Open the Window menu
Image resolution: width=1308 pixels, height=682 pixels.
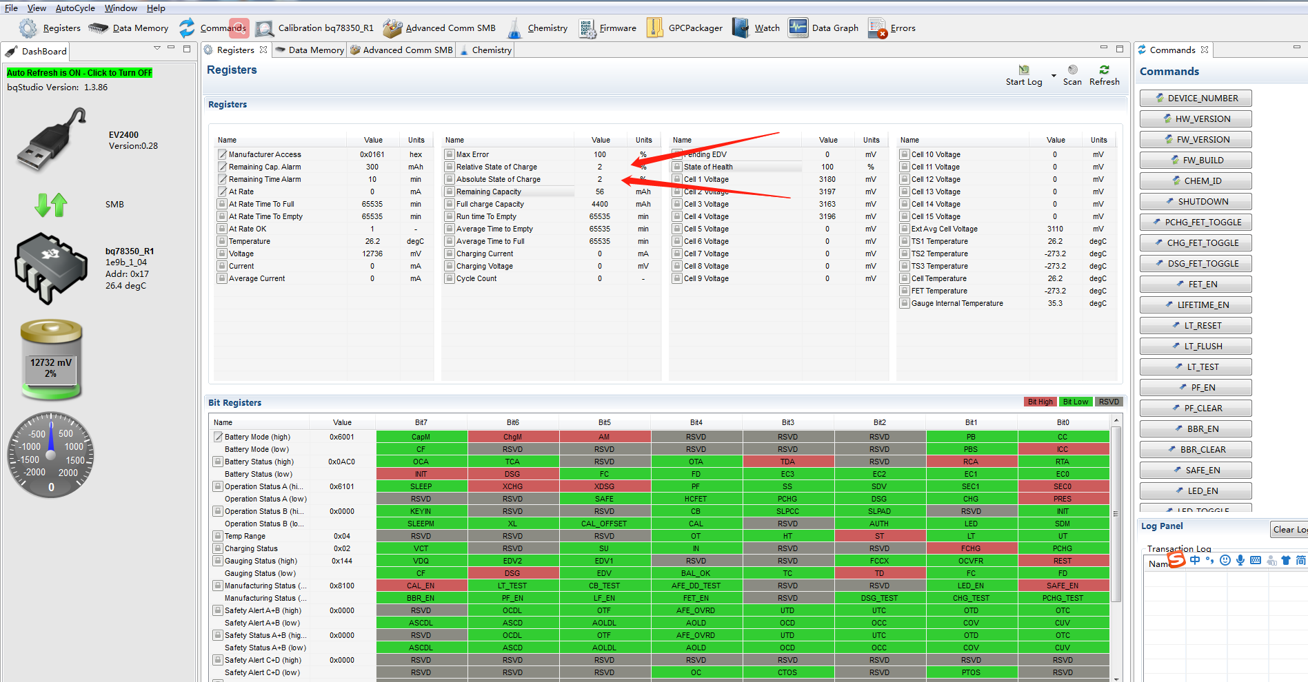pyautogui.click(x=121, y=8)
